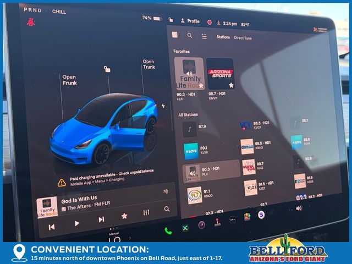This screenshot has height=264, width=352.
Task: Open the Phone app in the dock
Action: pyautogui.click(x=168, y=230)
